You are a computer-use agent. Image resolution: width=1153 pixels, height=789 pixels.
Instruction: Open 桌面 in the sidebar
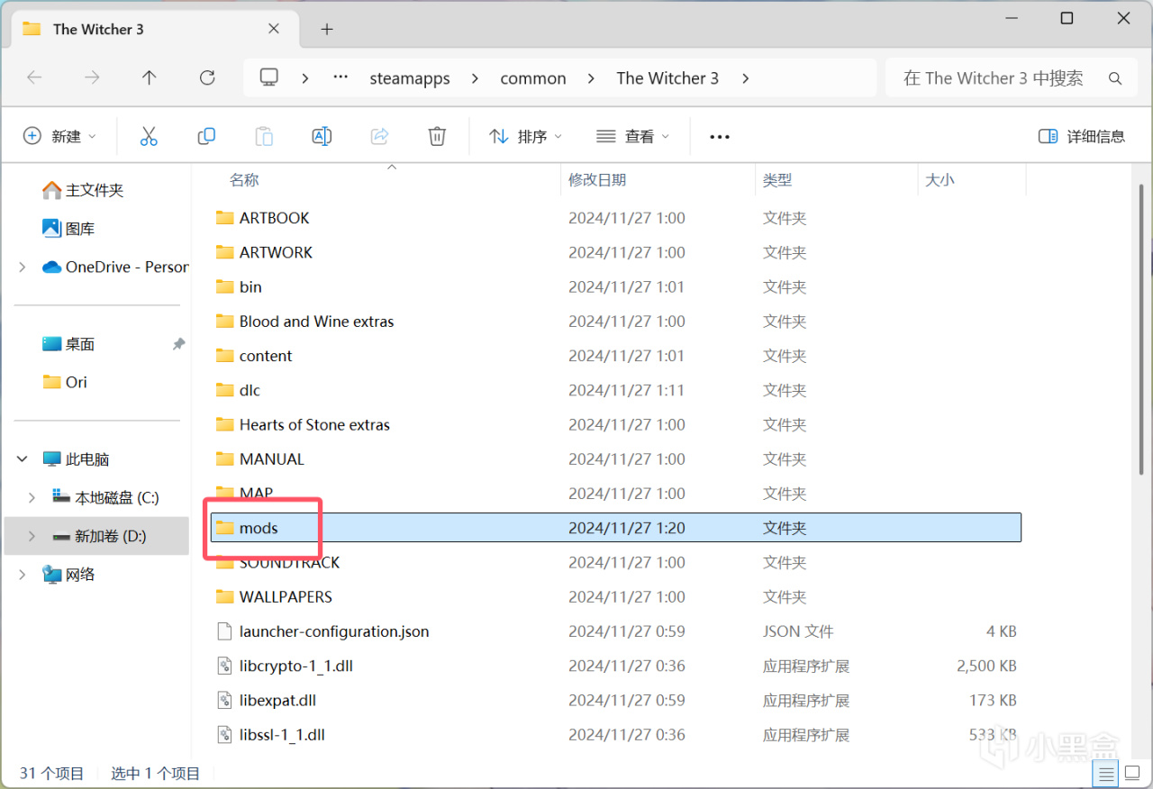click(x=69, y=344)
